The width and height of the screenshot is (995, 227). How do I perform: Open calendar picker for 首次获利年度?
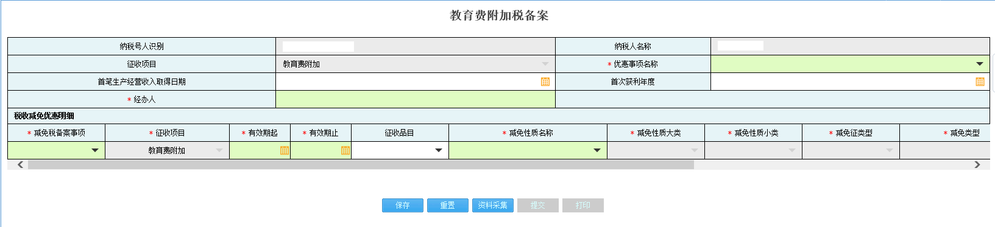[x=980, y=82]
